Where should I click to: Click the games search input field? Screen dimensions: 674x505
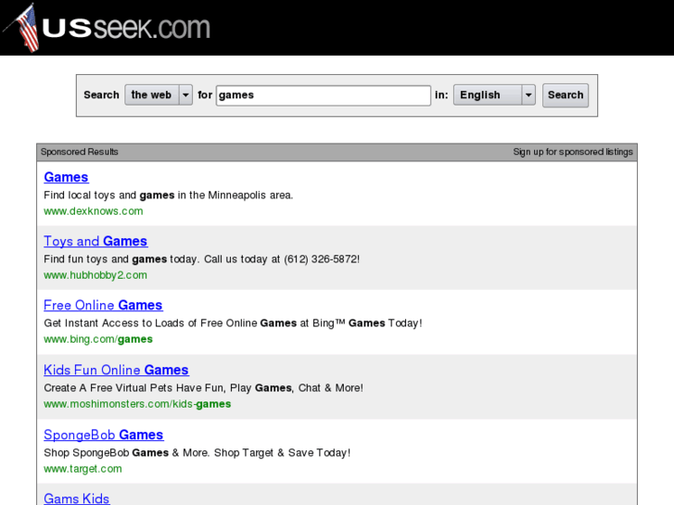tap(324, 95)
